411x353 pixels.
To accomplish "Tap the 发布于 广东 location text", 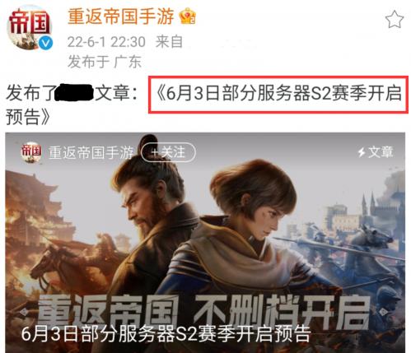I will 105,62.
